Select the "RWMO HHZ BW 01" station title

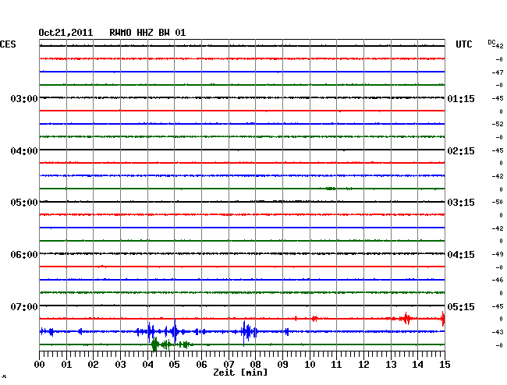coord(147,33)
